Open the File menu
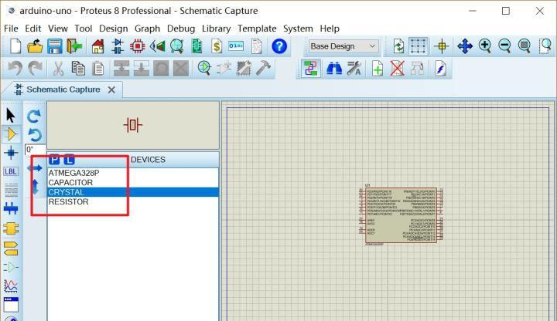 [x=11, y=29]
